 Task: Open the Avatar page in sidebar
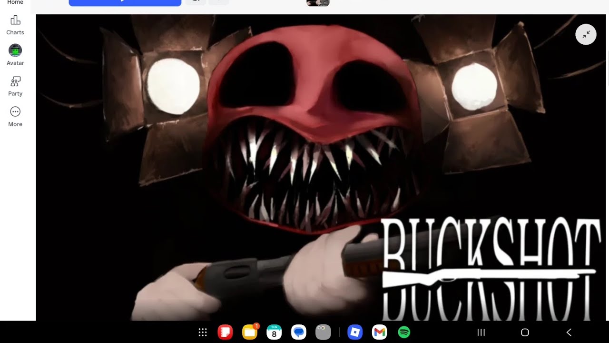(15, 55)
